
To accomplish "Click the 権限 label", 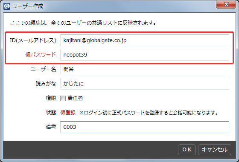I will pyautogui.click(x=51, y=98).
